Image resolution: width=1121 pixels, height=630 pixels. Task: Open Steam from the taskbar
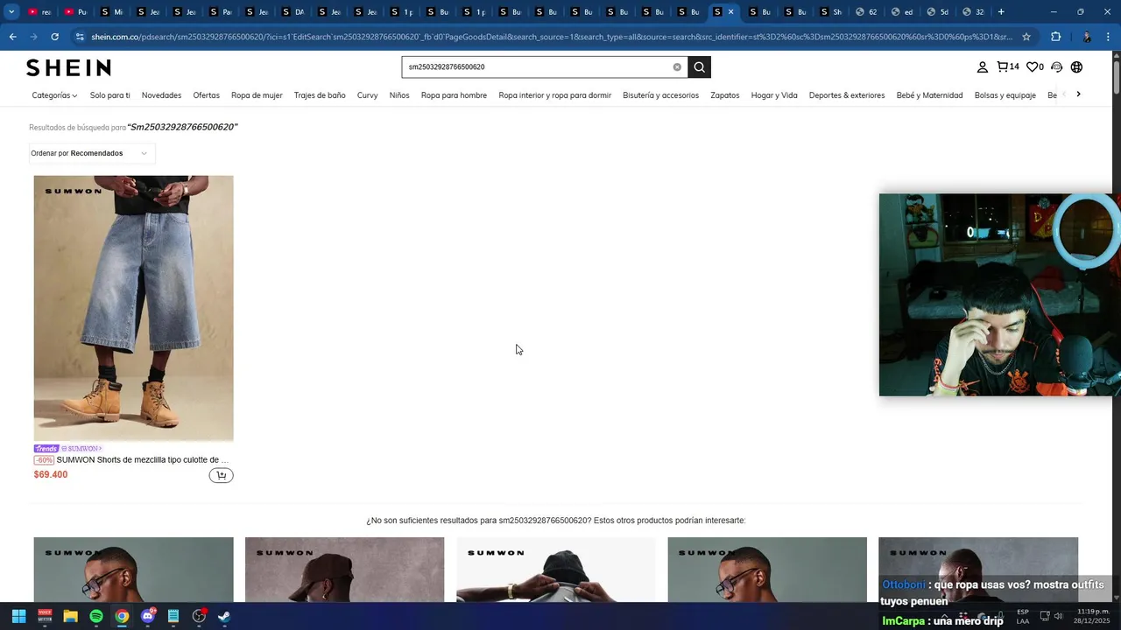(224, 616)
